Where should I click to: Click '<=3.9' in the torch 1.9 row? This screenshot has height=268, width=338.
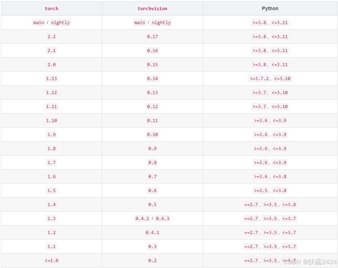point(280,135)
